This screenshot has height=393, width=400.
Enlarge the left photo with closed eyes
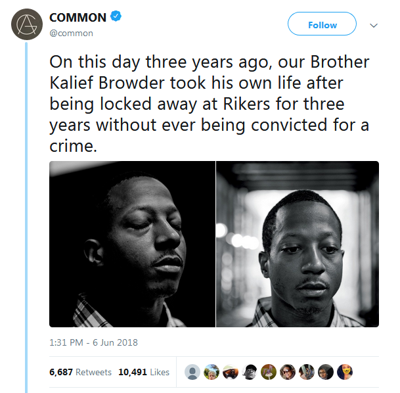point(133,244)
